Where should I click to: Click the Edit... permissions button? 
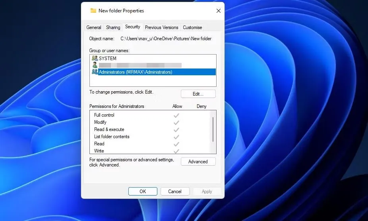pyautogui.click(x=198, y=94)
